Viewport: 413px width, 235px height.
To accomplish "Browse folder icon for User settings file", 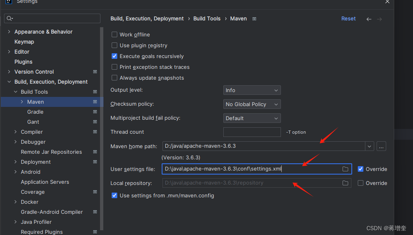I will (x=345, y=169).
